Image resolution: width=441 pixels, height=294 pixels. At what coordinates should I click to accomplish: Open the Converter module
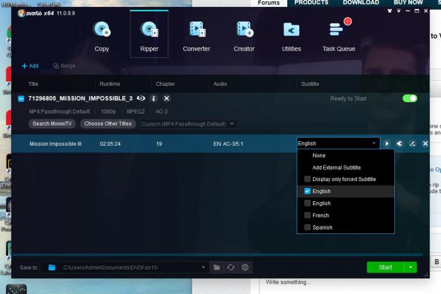click(x=197, y=37)
